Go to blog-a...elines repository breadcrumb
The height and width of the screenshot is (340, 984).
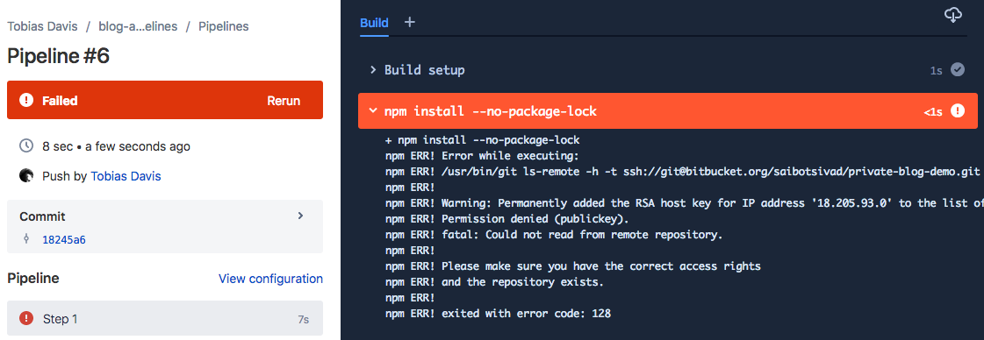(138, 26)
